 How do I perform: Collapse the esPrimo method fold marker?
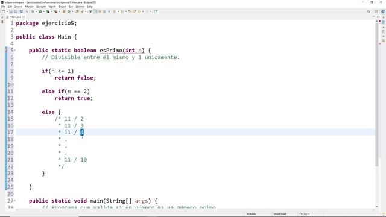pyautogui.click(x=14, y=51)
